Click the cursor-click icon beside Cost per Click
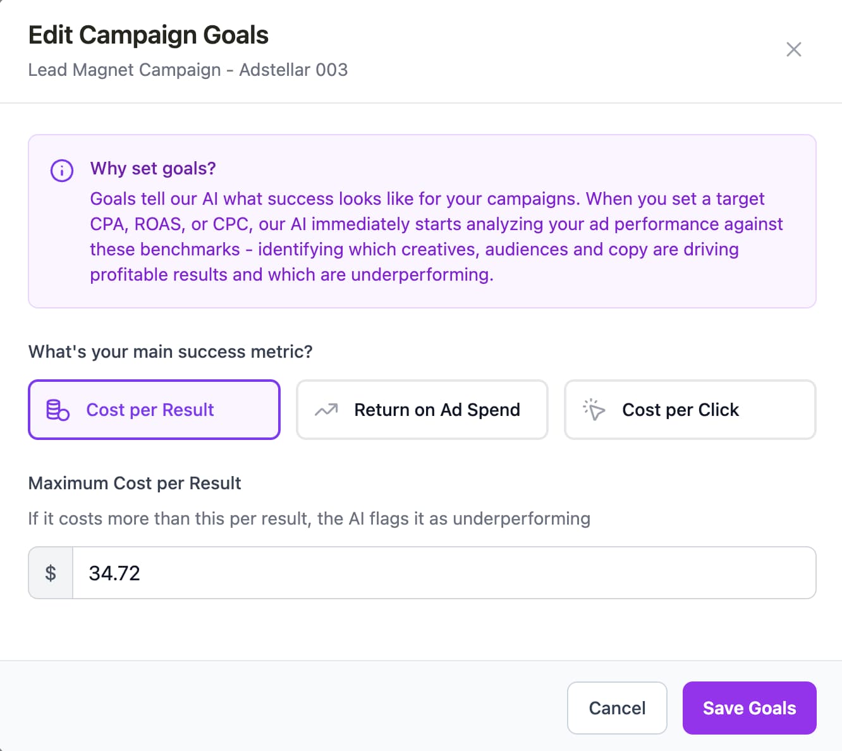This screenshot has height=751, width=842. pos(594,410)
